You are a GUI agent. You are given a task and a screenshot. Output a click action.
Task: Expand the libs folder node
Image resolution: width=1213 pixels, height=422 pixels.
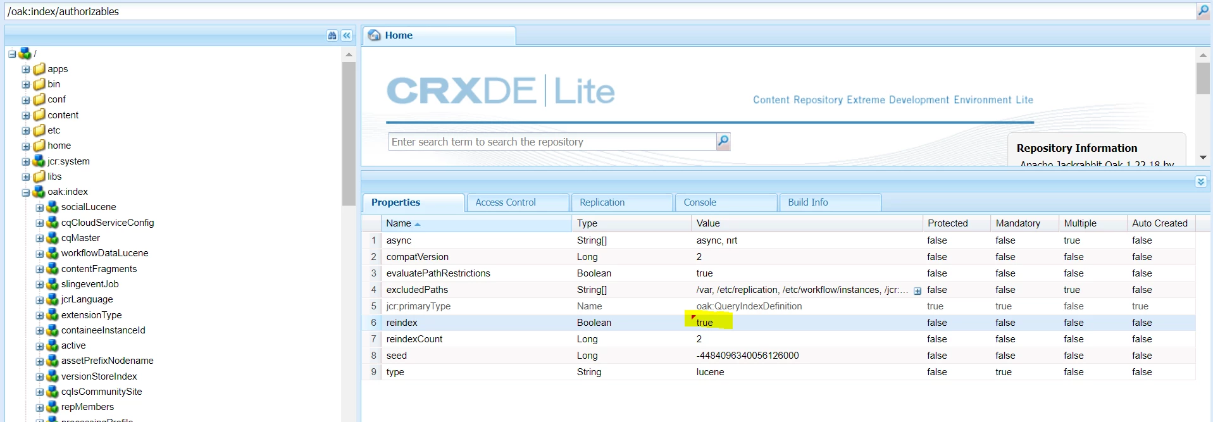(26, 177)
